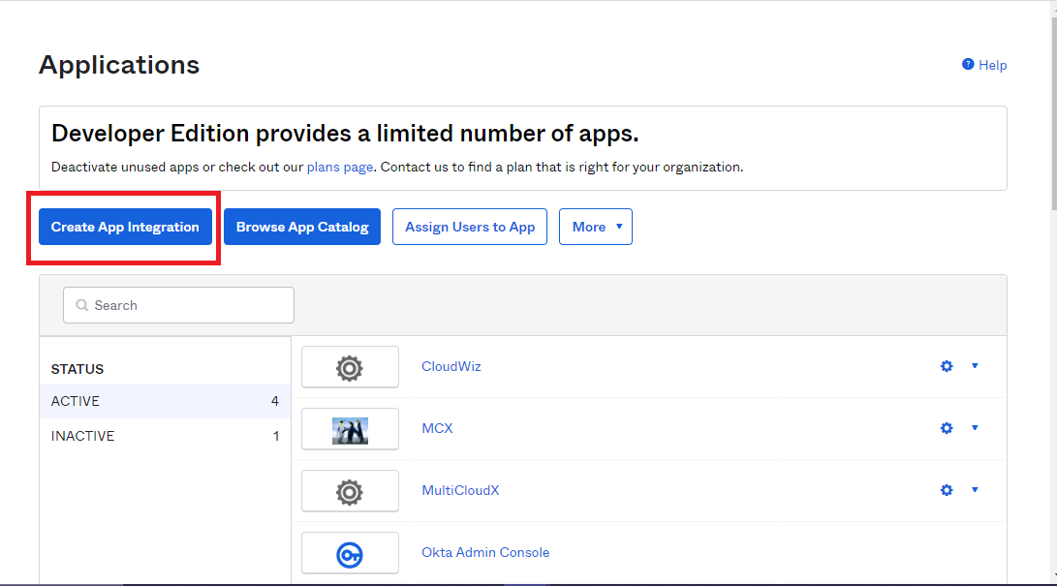Click Browse App Catalog button
Screen dimensions: 1057x586
302,227
